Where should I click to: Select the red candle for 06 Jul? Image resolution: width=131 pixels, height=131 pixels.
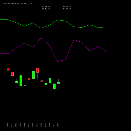12,74
